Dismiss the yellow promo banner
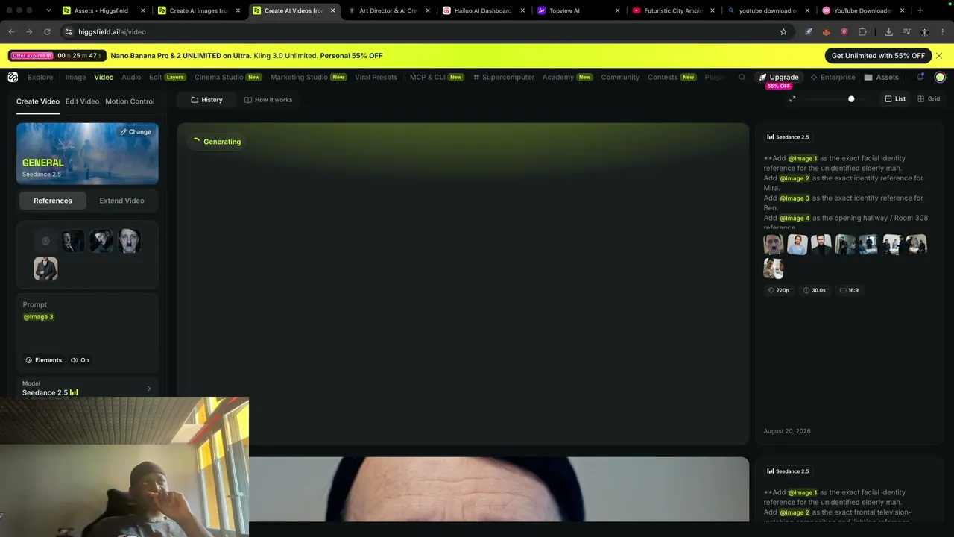 click(939, 56)
